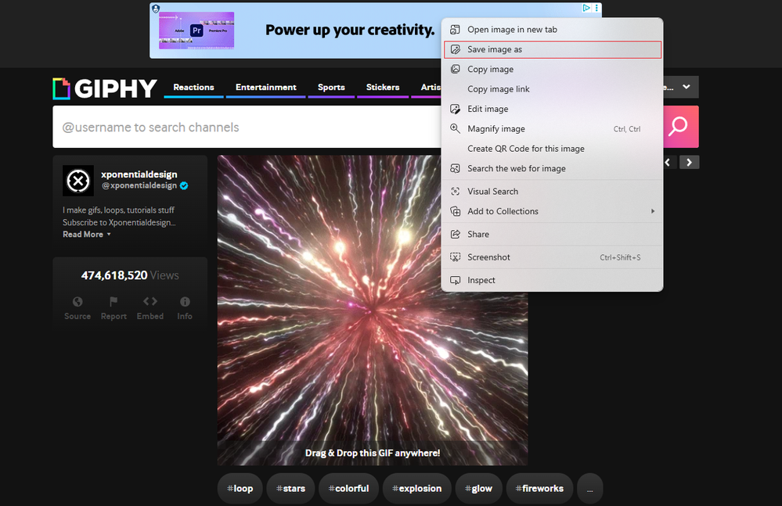Click the Embed code brackets icon

coord(150,301)
